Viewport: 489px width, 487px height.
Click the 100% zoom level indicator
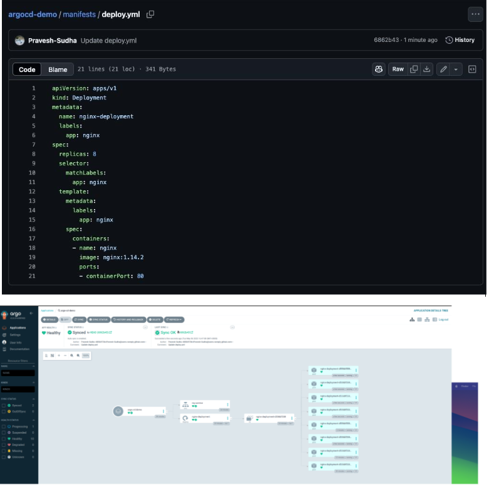pos(85,356)
